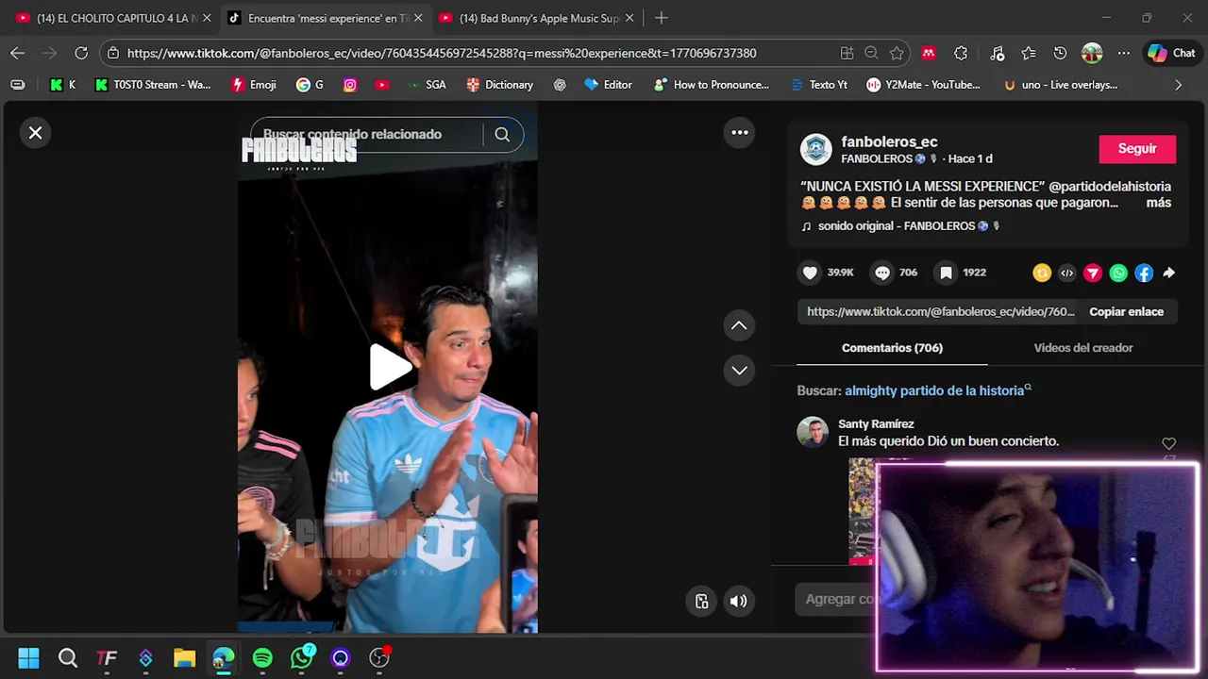Toggle the mini-player icon beside volume

(701, 601)
